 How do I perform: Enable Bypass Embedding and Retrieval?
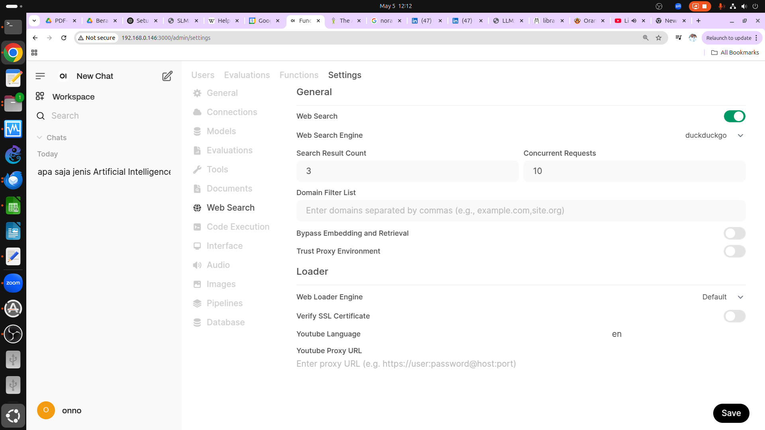click(734, 233)
